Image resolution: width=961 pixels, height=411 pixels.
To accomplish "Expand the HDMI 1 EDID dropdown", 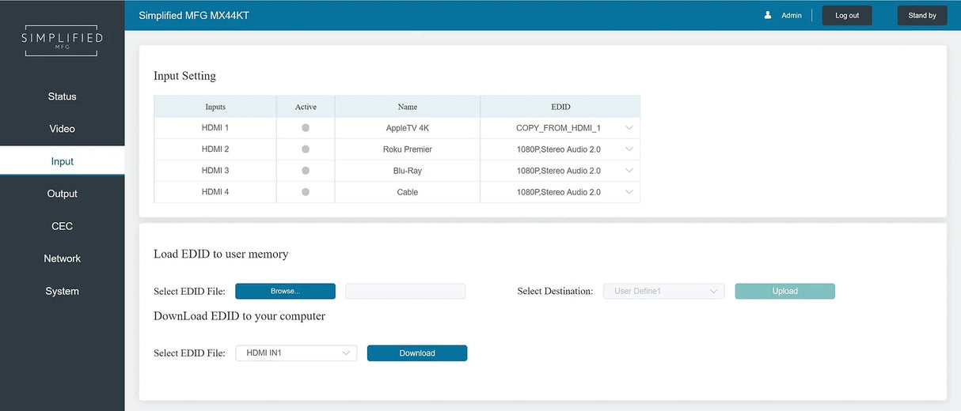I will tap(629, 128).
